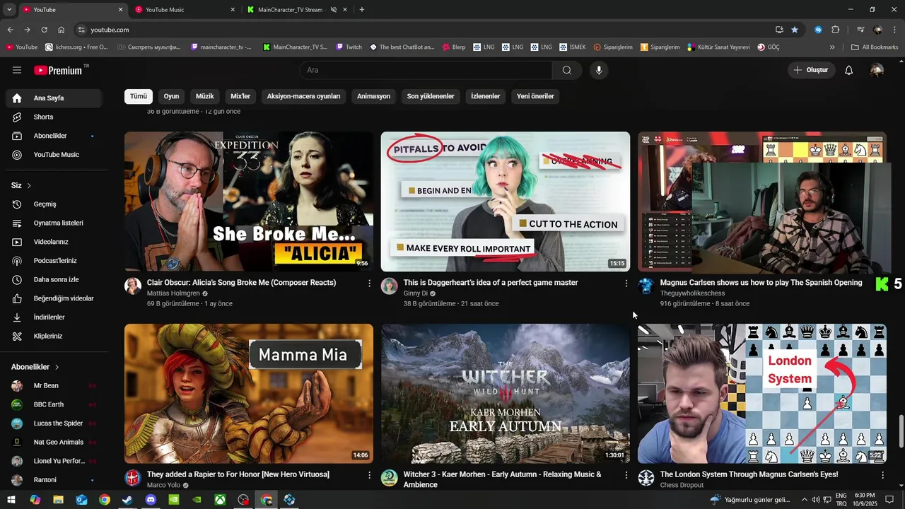This screenshot has width=905, height=509.
Task: Open Klipleriniz clips
Action: (x=54, y=336)
